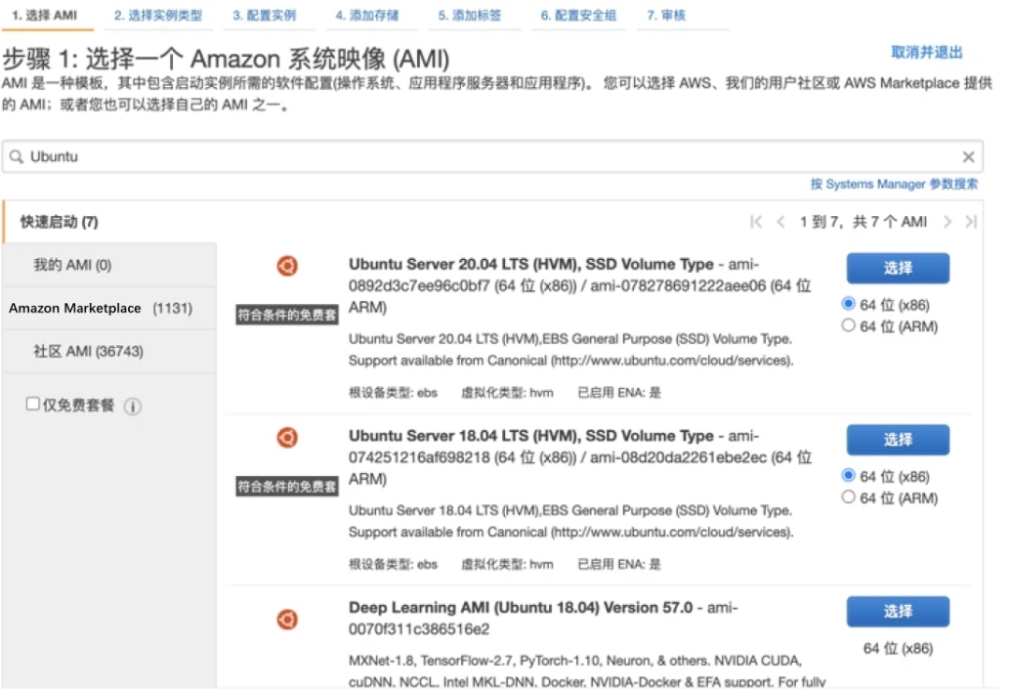Clear the Ubuntu search with X icon
Image resolution: width=1010 pixels, height=692 pixels.
(968, 156)
